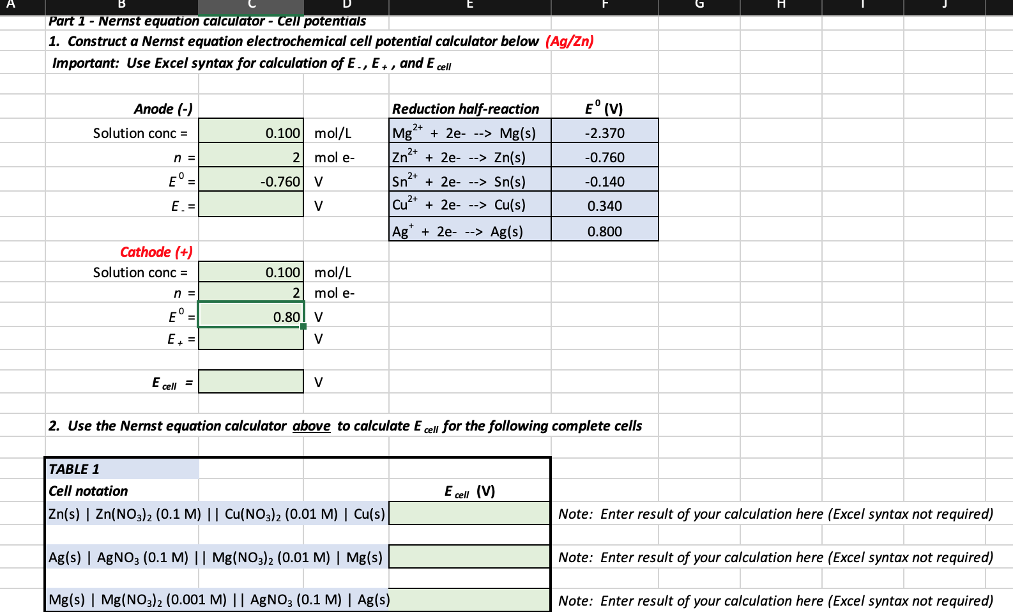1013x612 pixels.
Task: Select the Sn2+ half-reaction cell
Action: click(x=470, y=180)
